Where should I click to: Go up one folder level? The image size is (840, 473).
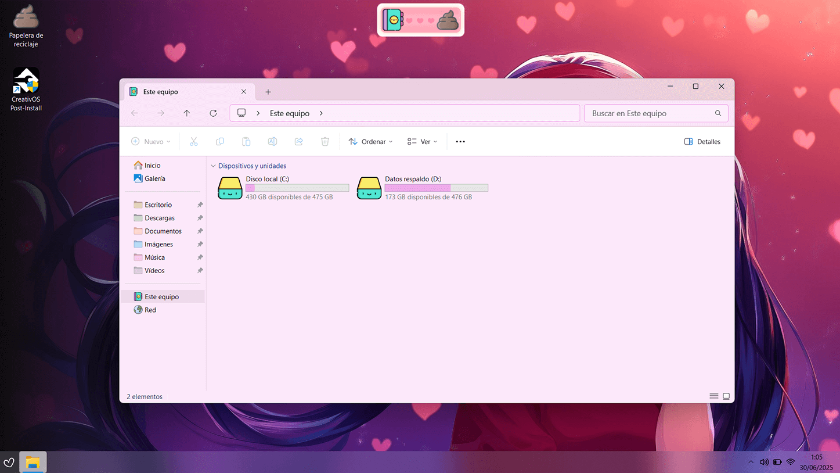tap(186, 113)
